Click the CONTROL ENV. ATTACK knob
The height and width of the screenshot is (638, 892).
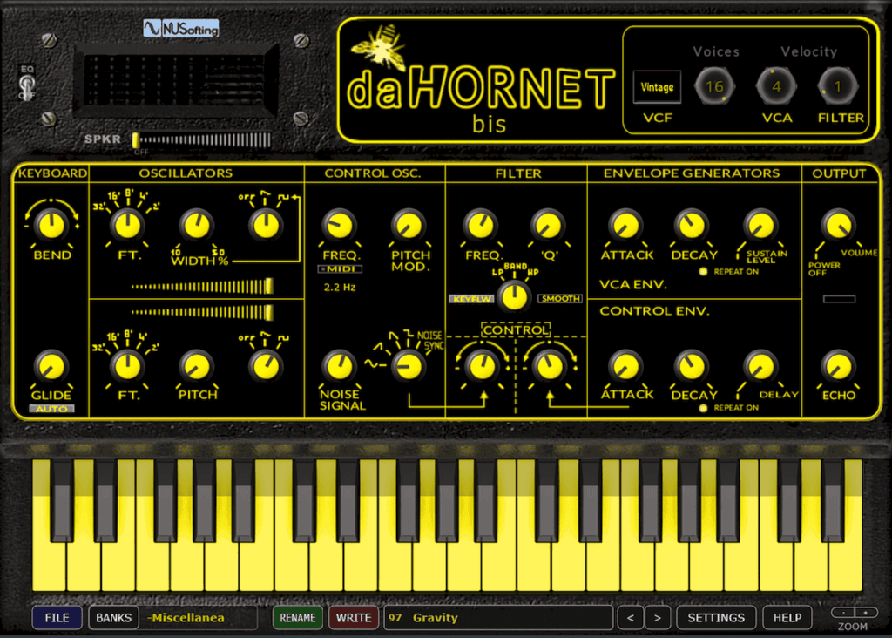(x=625, y=367)
